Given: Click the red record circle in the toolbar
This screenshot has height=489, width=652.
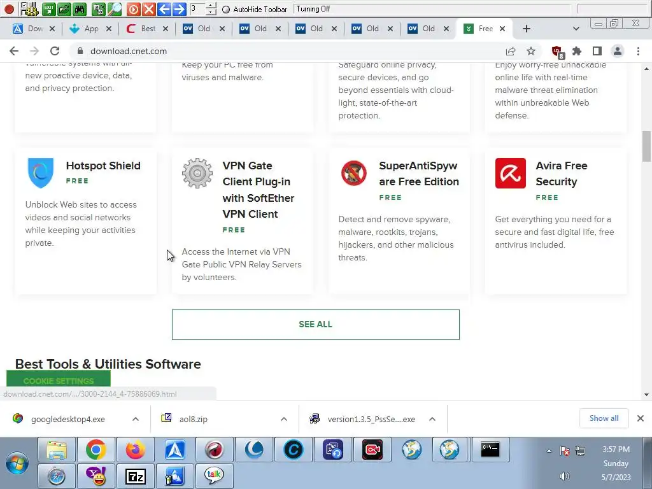Looking at the screenshot, I should 9,9.
